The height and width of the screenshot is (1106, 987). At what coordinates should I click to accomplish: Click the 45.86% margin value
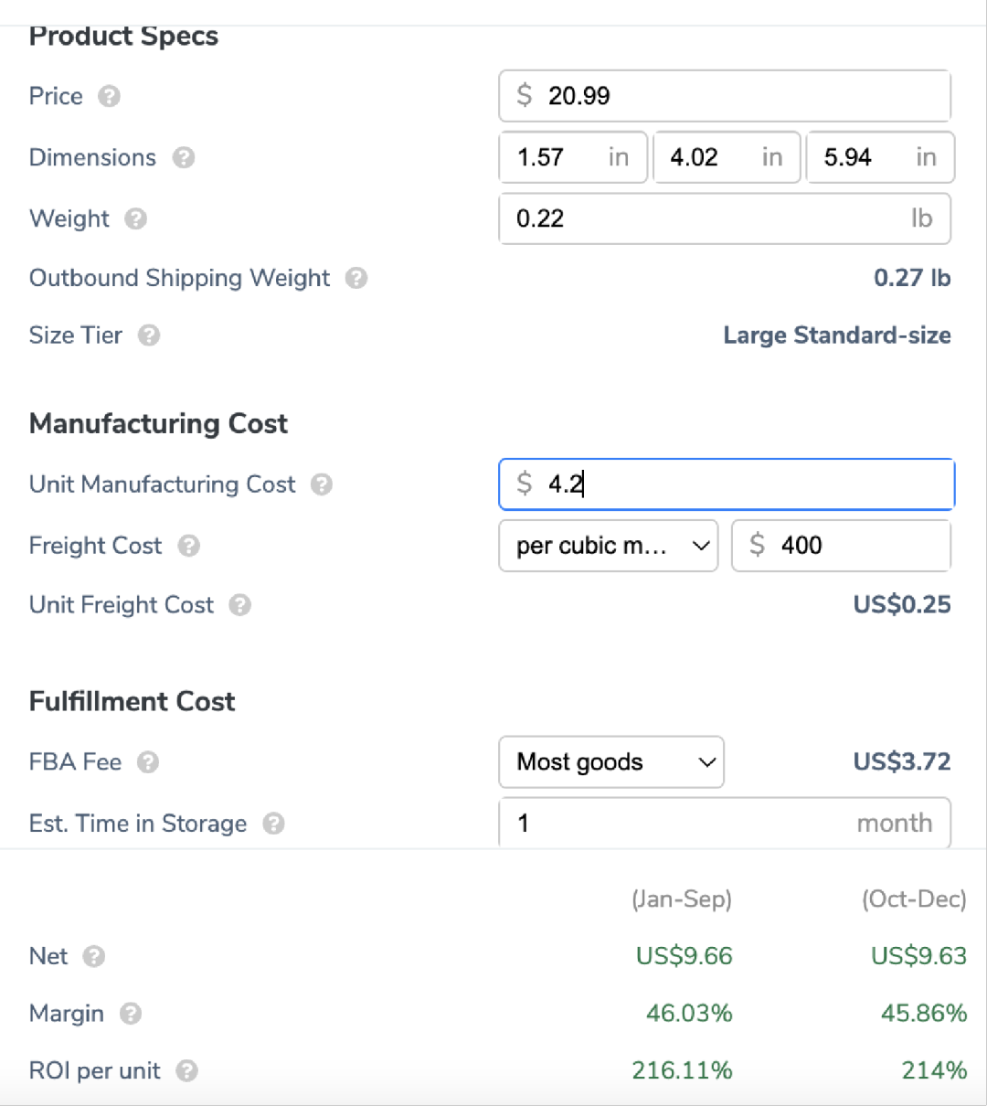coord(924,1014)
